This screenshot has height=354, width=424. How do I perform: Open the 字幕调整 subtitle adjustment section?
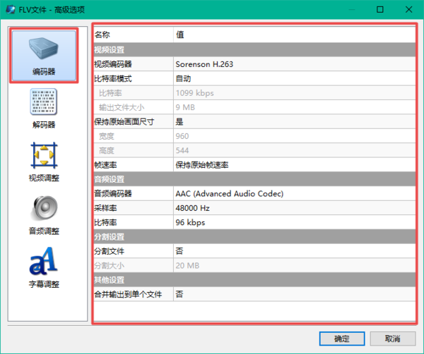[44, 268]
